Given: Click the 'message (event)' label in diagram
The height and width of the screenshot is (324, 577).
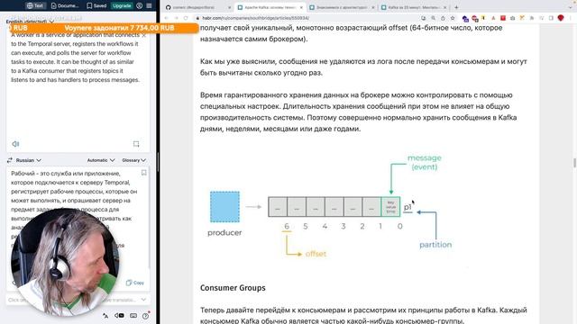Looking at the screenshot, I should tap(425, 162).
